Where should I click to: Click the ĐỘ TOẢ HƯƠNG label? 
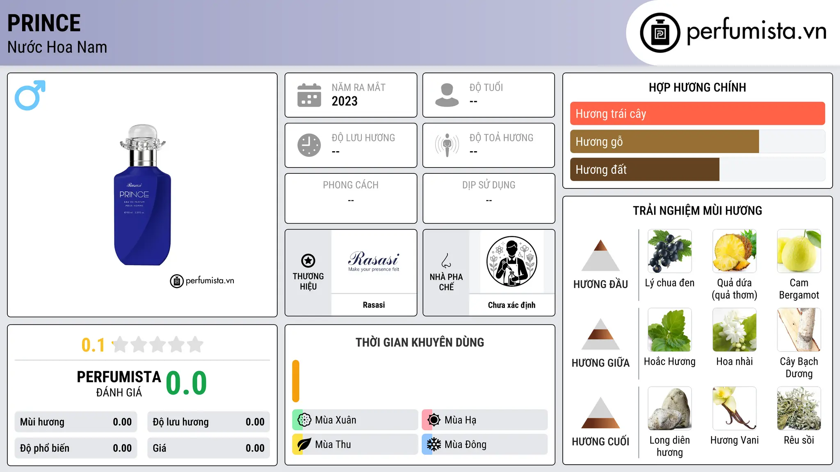pyautogui.click(x=501, y=138)
